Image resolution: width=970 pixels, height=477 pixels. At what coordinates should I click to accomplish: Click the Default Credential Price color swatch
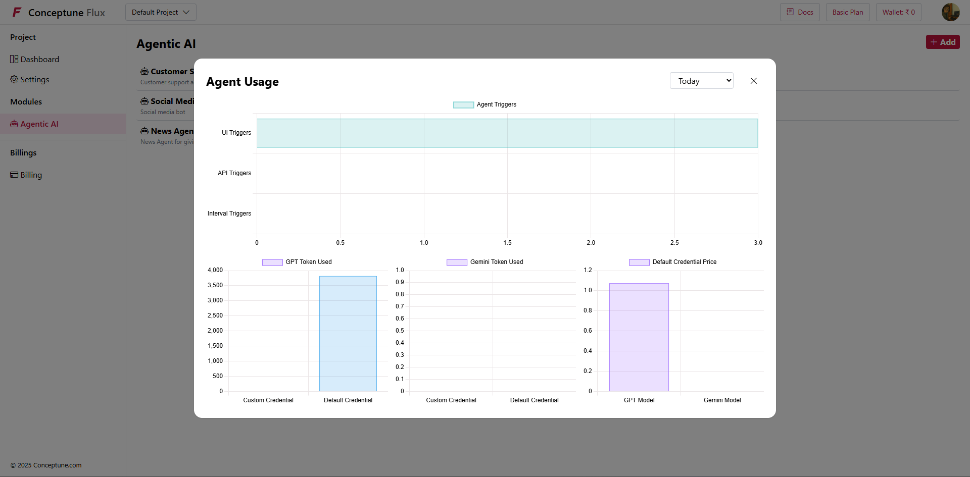click(639, 262)
